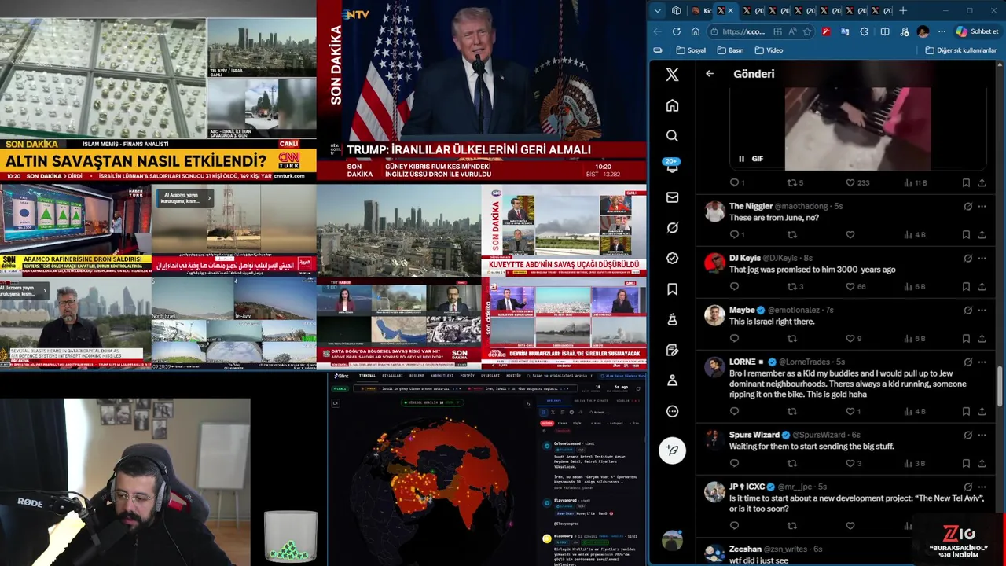Select the PORTFÖY tab in Glint
Screen dimensions: 1006x566
[467, 376]
